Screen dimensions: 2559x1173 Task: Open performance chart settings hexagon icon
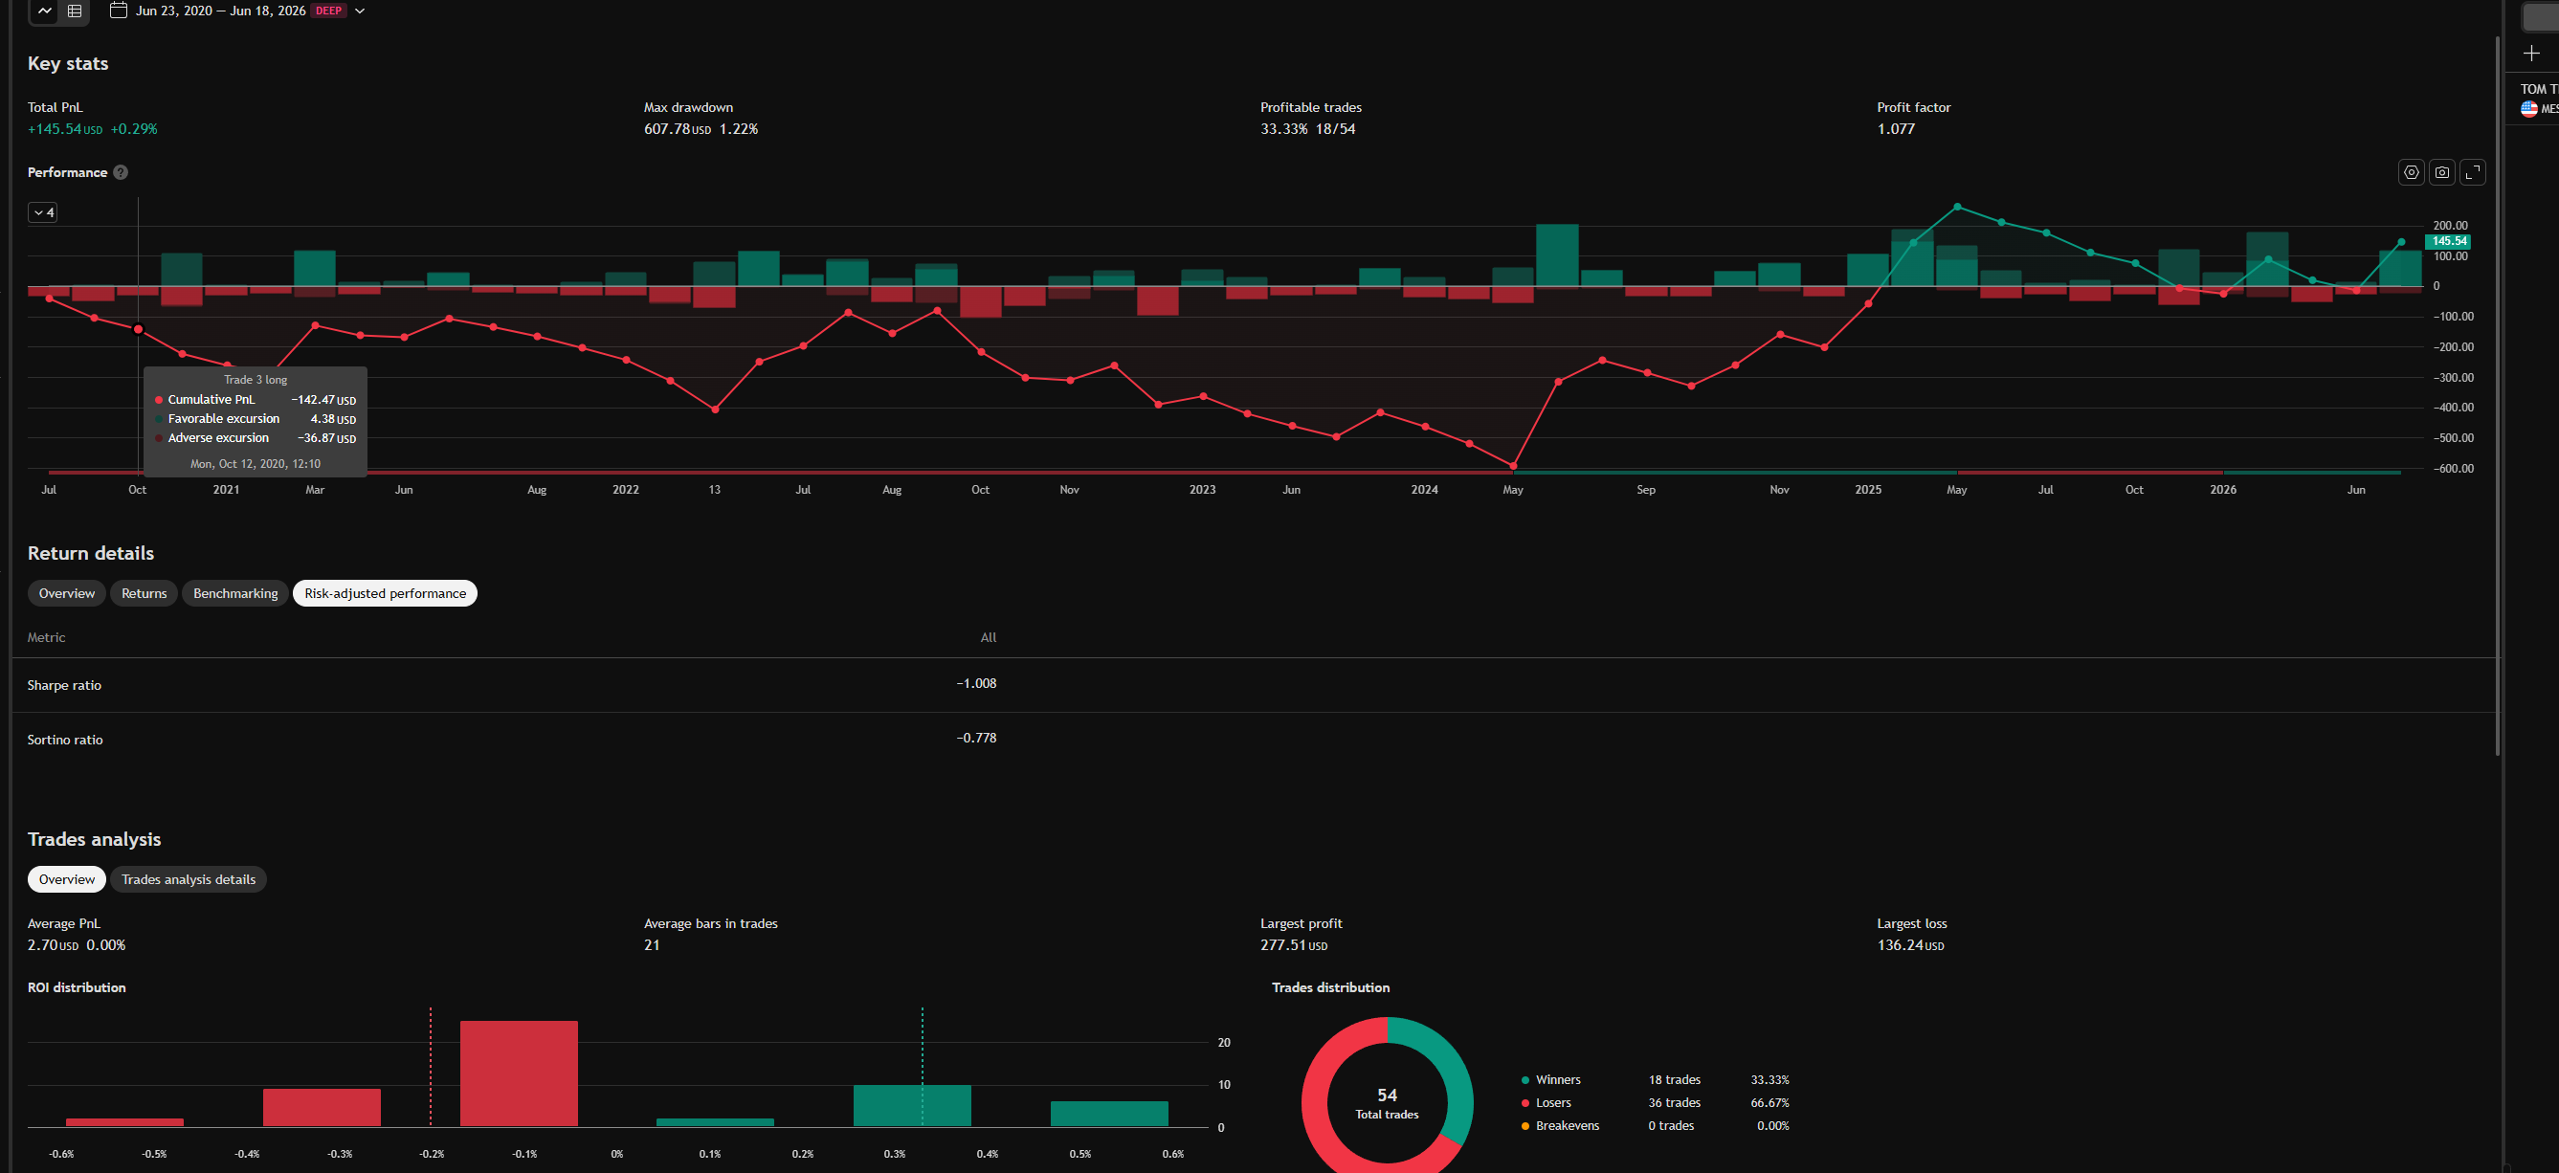pyautogui.click(x=2411, y=172)
